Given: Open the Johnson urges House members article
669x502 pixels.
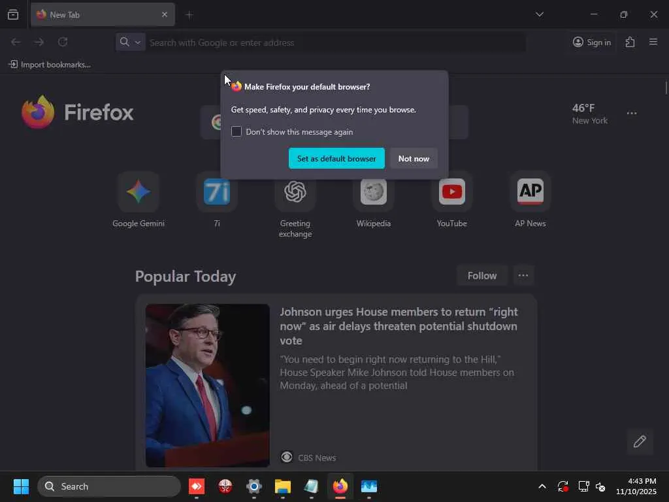Looking at the screenshot, I should 399,326.
